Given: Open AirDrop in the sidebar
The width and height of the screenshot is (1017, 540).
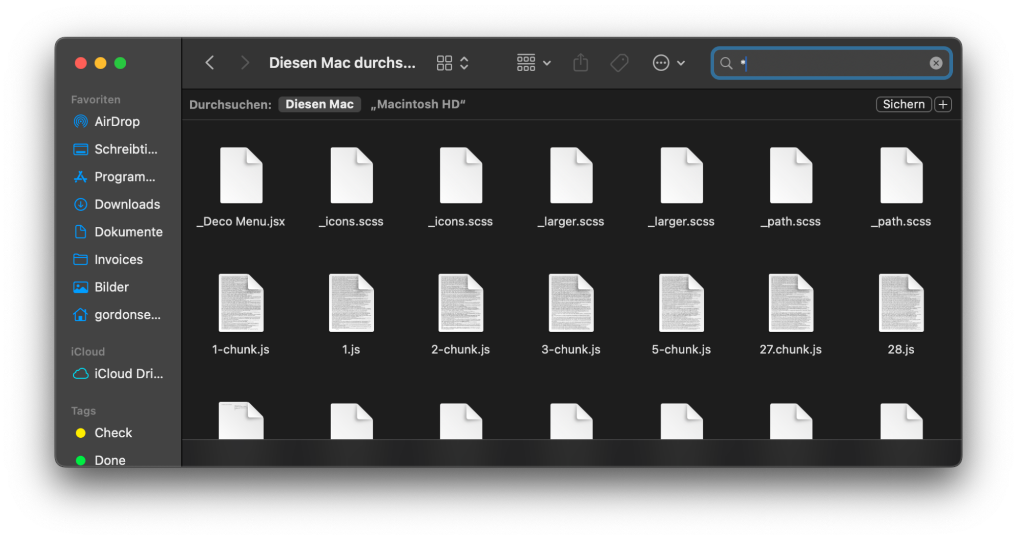Looking at the screenshot, I should point(117,122).
